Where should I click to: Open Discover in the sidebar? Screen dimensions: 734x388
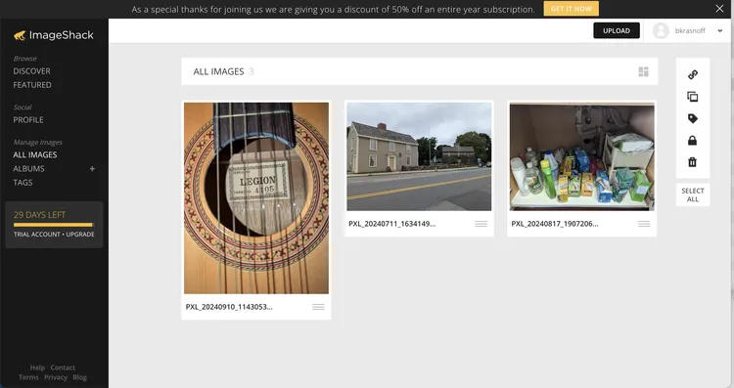32,71
